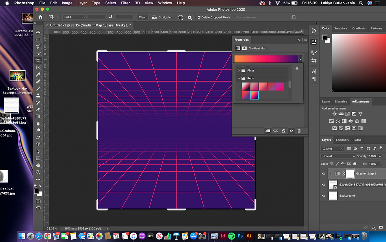The width and height of the screenshot is (386, 242).
Task: Toggle filter for adjustment layers
Action: coord(355,149)
